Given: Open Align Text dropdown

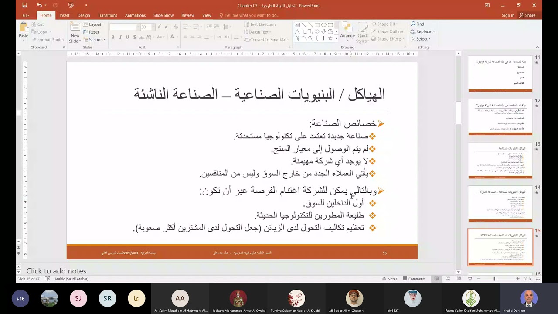Looking at the screenshot, I should tap(257, 32).
